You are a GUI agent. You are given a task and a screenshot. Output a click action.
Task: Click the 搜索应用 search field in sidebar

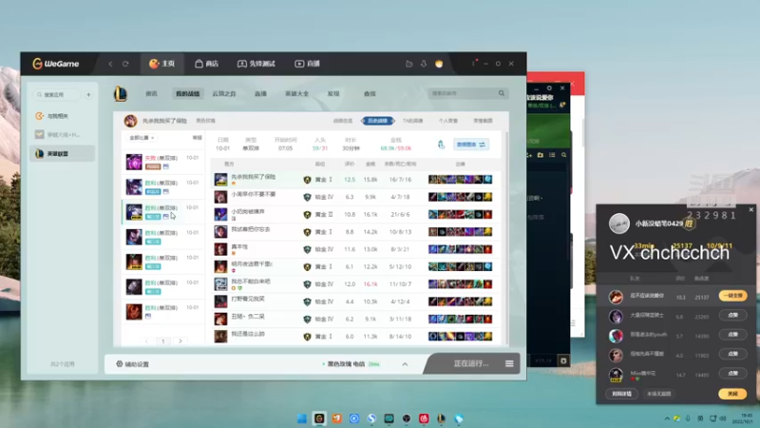click(x=57, y=94)
